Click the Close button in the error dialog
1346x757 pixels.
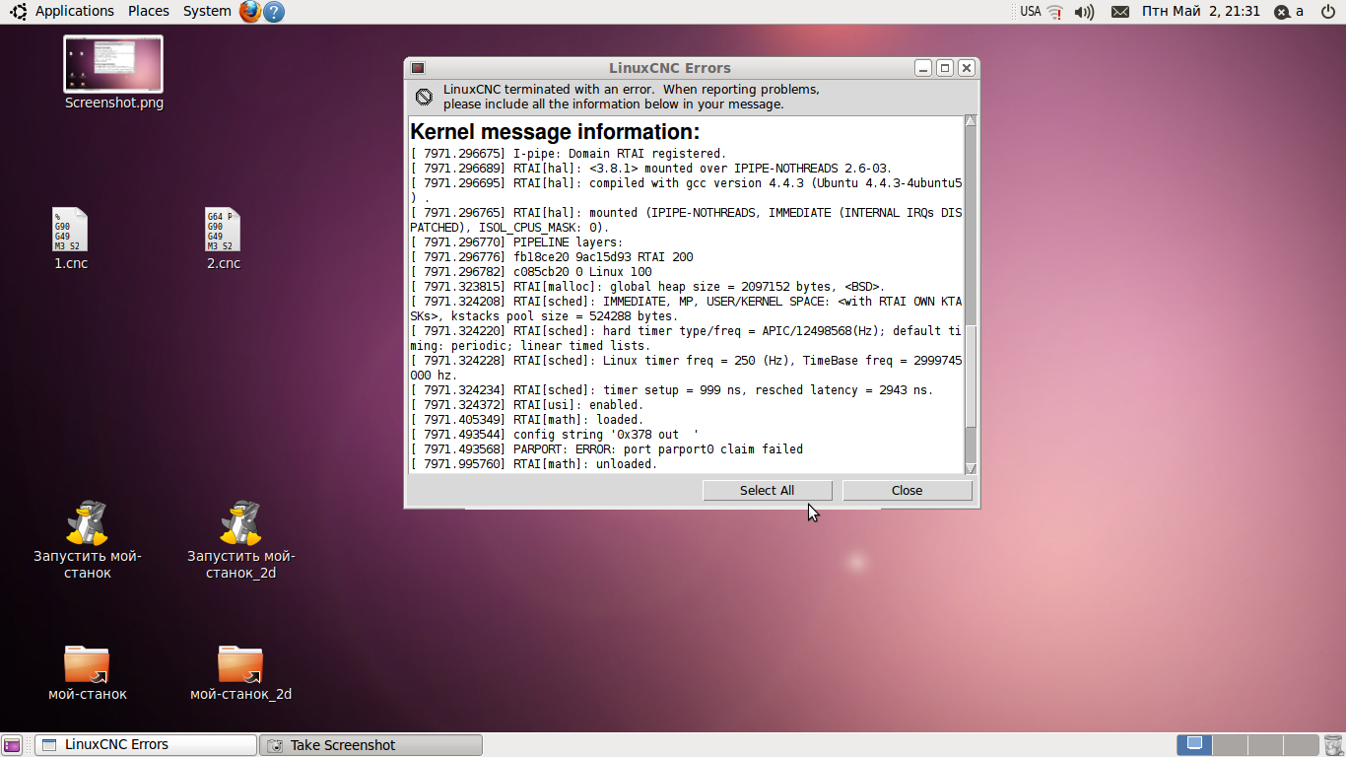coord(907,490)
